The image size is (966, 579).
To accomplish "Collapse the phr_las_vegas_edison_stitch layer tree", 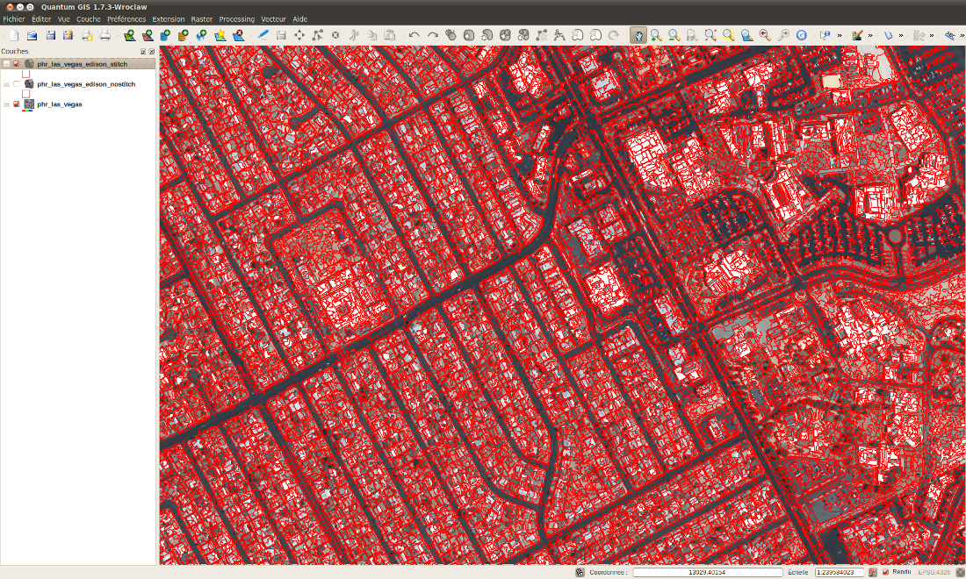I will [x=7, y=64].
